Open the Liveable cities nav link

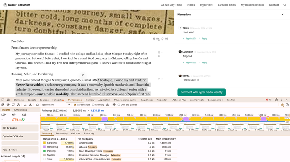[227, 5]
